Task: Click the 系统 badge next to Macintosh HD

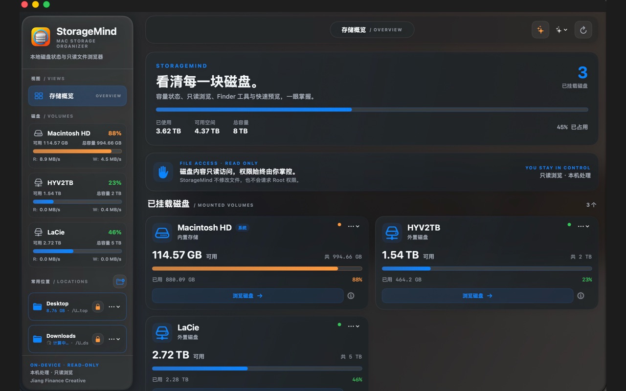Action: [x=242, y=228]
